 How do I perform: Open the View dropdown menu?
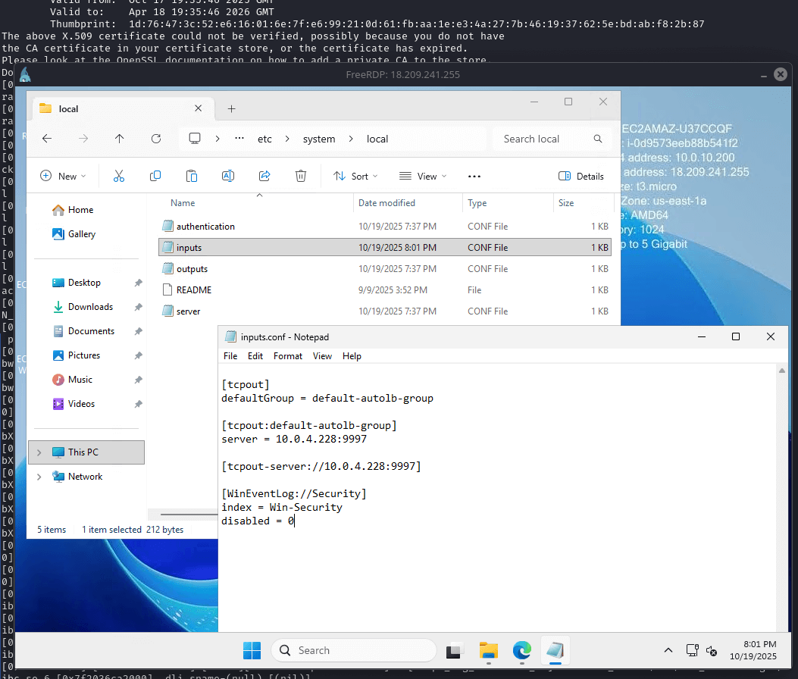point(422,176)
